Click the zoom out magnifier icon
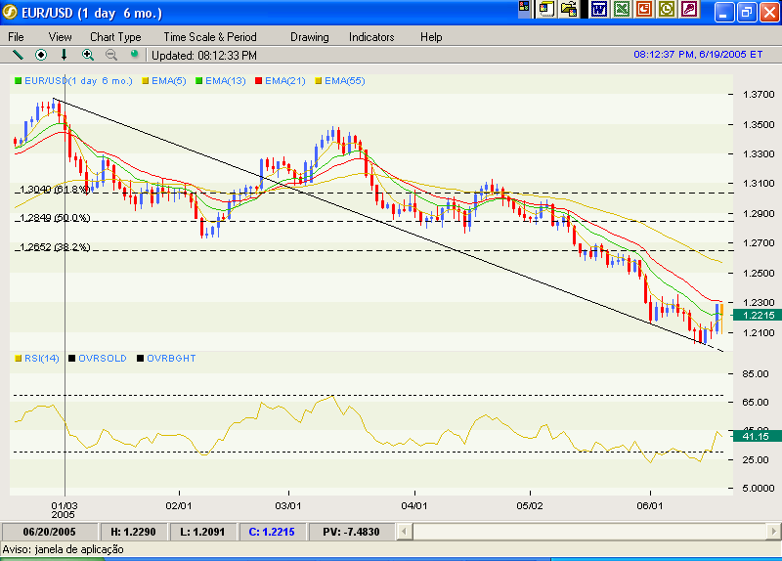The image size is (782, 561). point(111,55)
